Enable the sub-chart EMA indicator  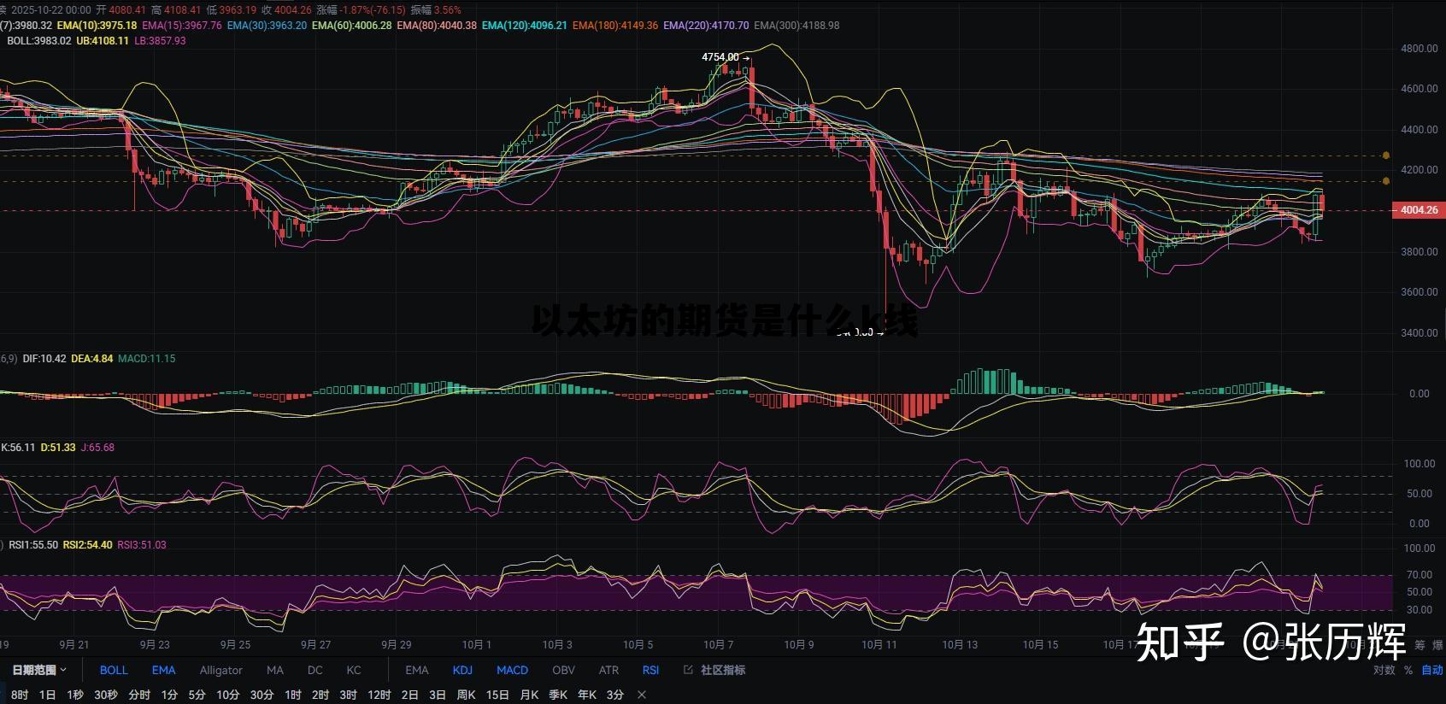coord(416,671)
